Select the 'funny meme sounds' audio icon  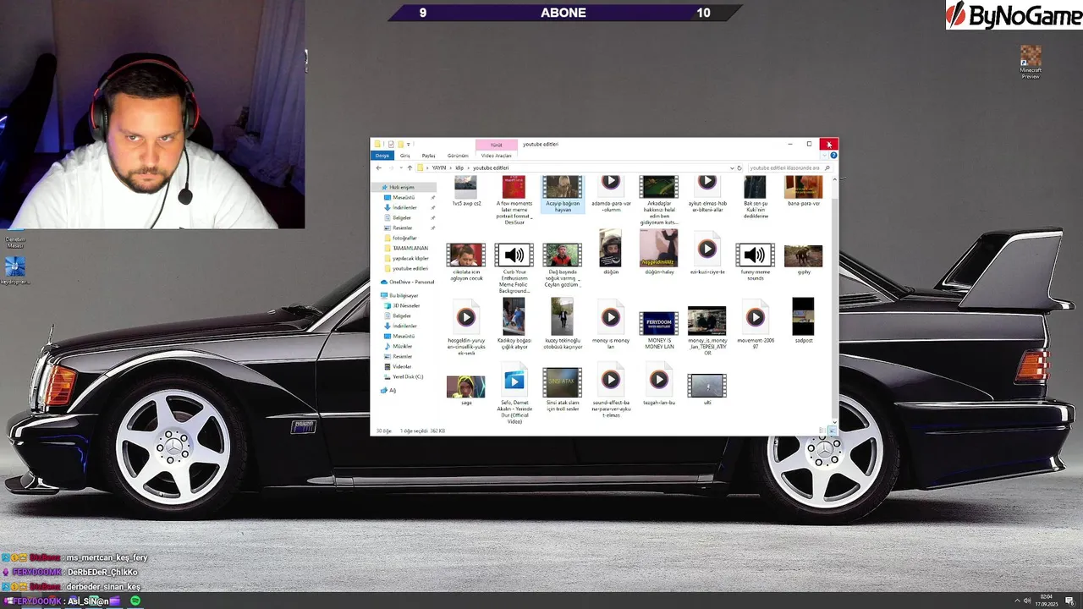755,255
